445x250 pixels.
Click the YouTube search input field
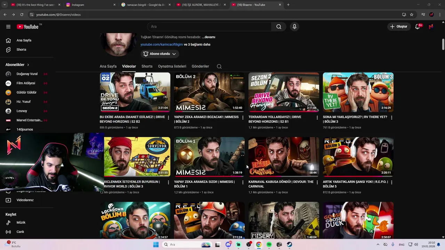[x=209, y=27]
